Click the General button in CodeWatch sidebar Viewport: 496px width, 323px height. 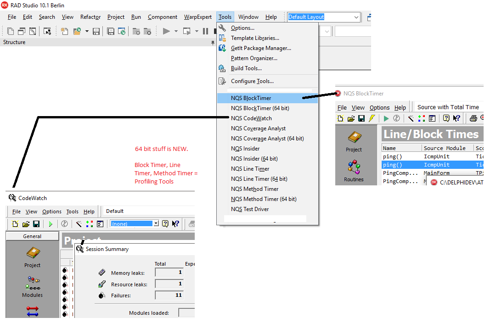[32, 236]
